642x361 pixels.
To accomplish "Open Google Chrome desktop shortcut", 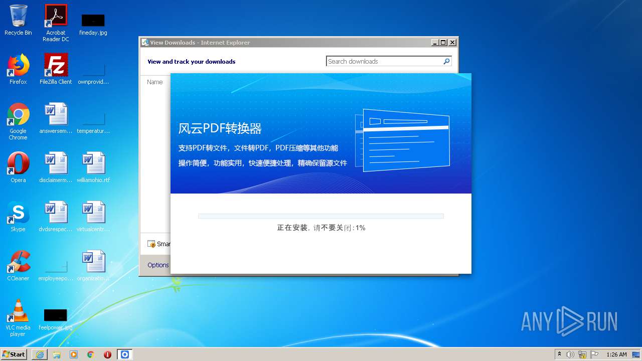I will [18, 121].
